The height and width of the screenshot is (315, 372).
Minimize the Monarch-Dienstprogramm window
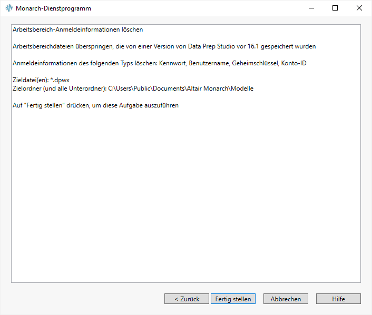311,8
